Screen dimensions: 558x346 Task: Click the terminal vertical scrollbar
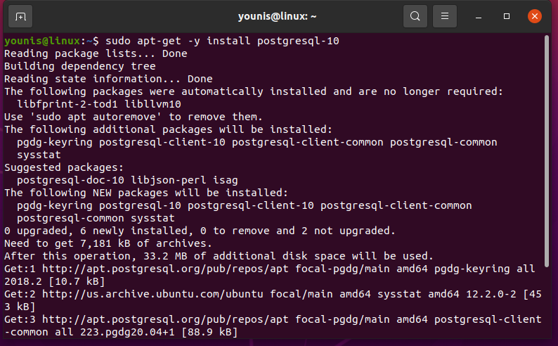(548, 176)
